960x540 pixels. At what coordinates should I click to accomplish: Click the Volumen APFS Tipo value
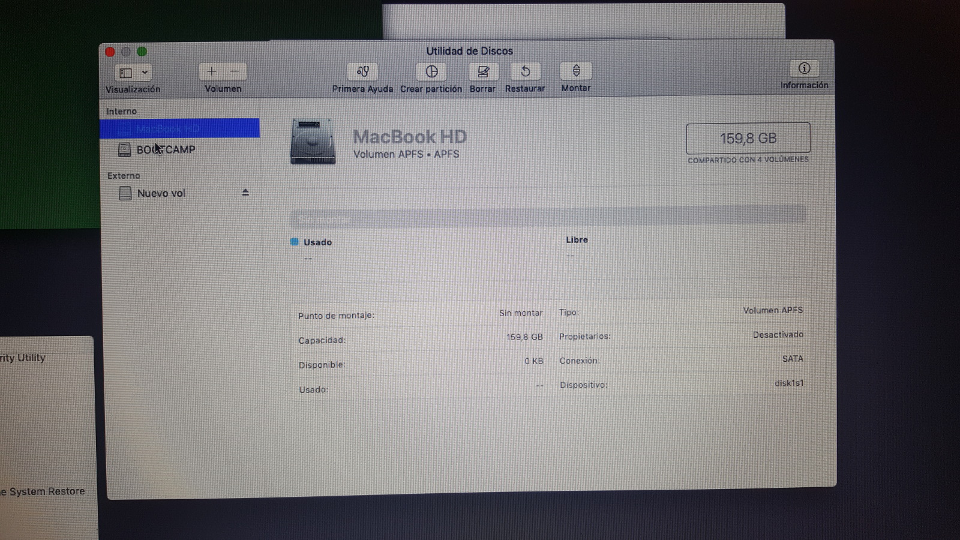(773, 310)
